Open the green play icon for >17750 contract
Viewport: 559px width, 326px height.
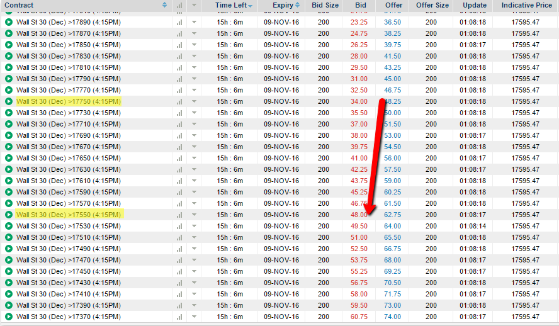point(9,101)
